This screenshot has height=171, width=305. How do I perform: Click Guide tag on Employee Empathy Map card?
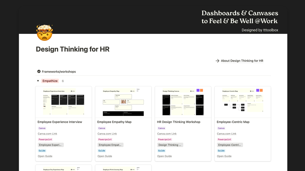pos(102,151)
